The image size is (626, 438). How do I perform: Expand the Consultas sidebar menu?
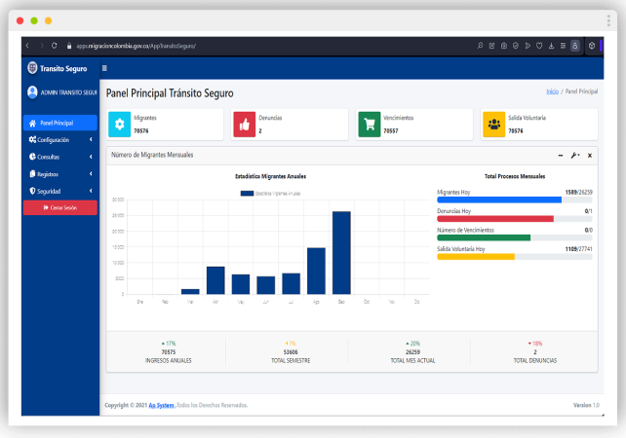pos(60,157)
